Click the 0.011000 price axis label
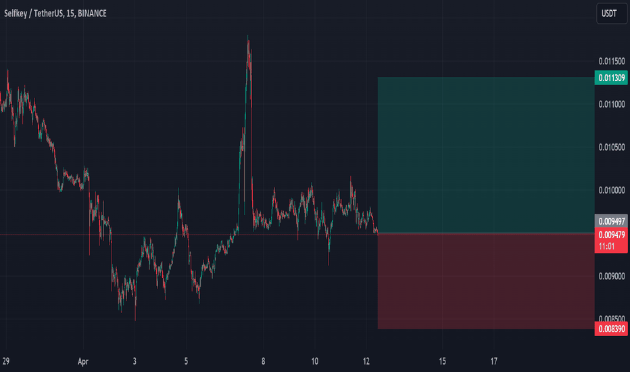 click(612, 104)
